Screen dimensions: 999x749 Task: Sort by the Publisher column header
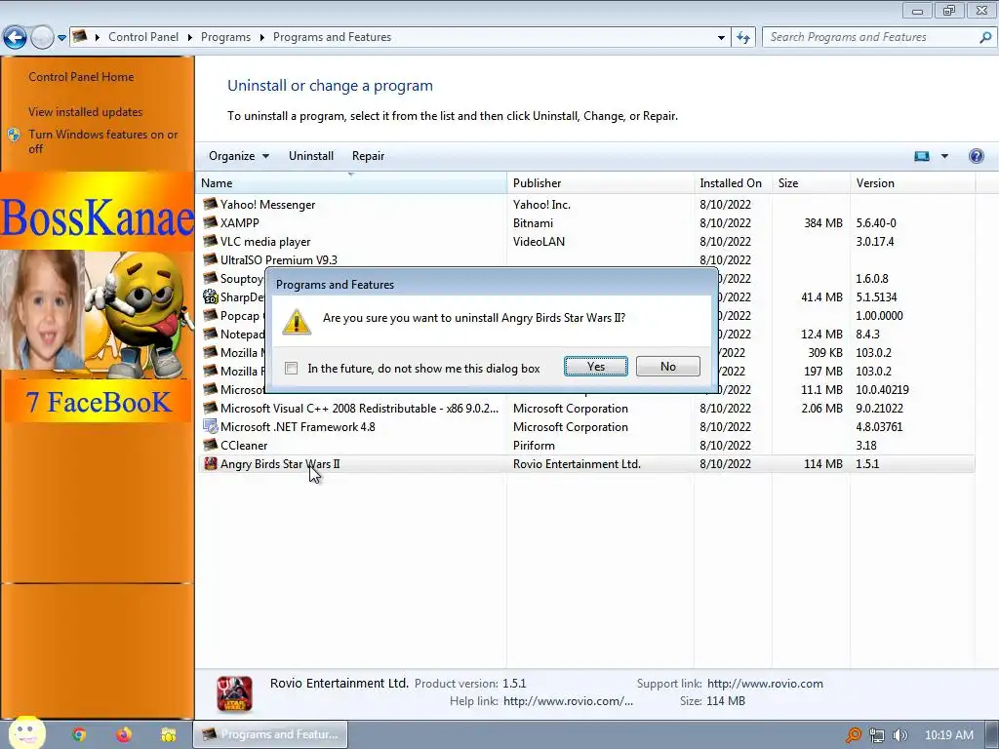click(600, 182)
